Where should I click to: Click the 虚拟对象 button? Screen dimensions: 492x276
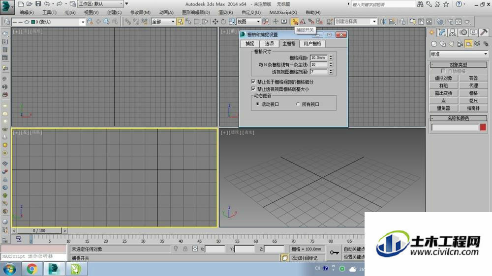(x=443, y=78)
